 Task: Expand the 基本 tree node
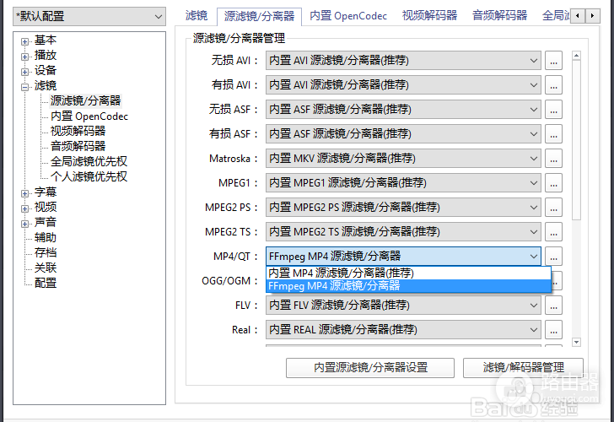[x=24, y=41]
